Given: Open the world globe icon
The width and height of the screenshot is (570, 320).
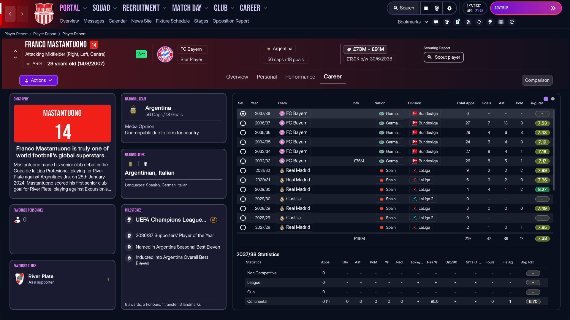Looking at the screenshot, I should click(437, 8).
